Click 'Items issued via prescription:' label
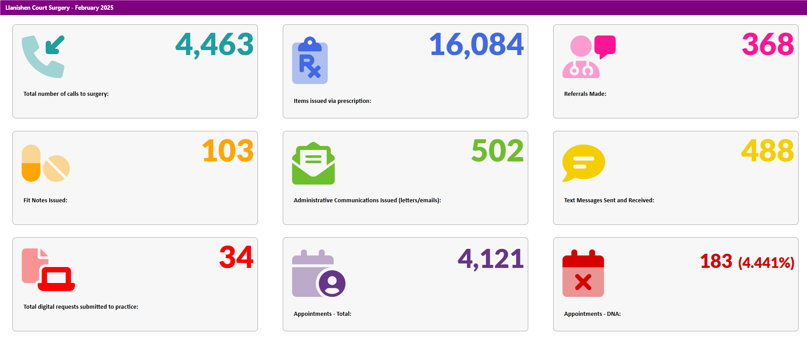This screenshot has width=807, height=338. coord(332,101)
